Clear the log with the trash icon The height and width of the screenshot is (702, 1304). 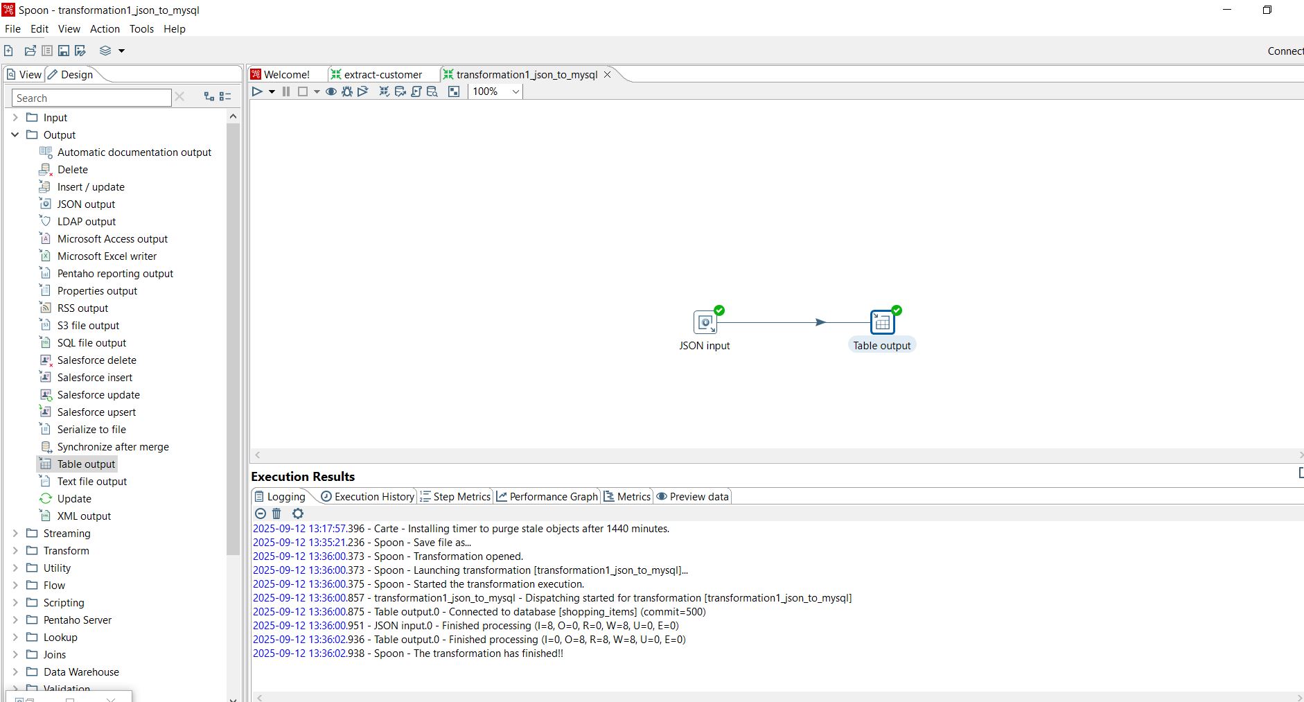tap(276, 514)
